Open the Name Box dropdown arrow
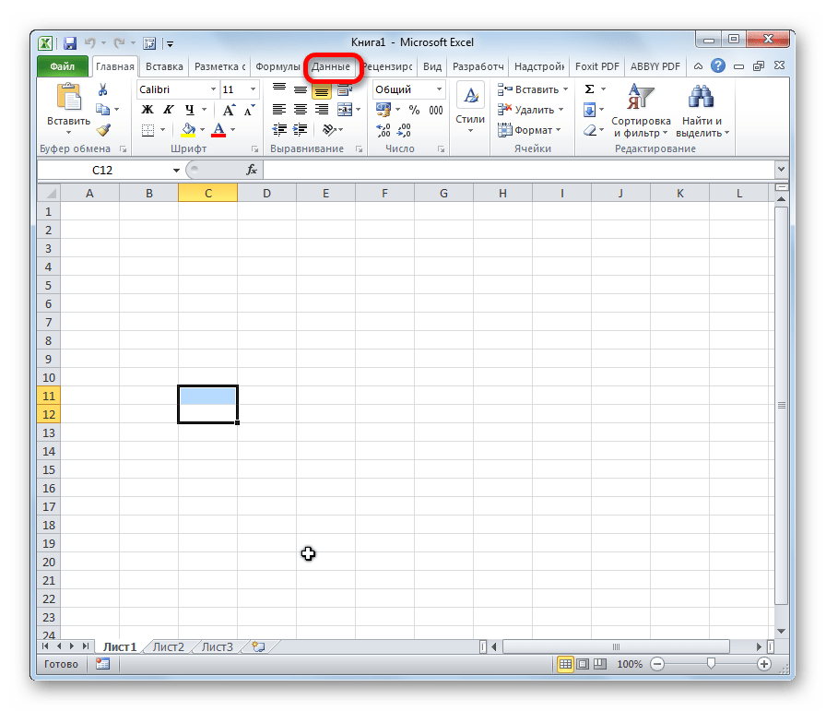The height and width of the screenshot is (711, 826). [176, 170]
